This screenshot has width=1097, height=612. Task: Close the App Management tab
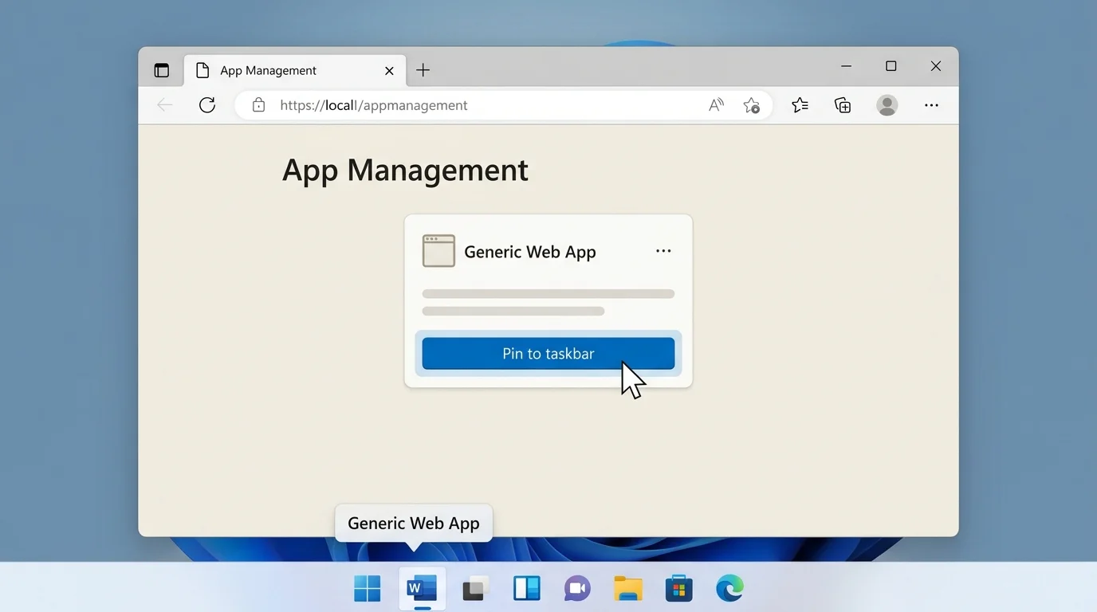coord(389,70)
